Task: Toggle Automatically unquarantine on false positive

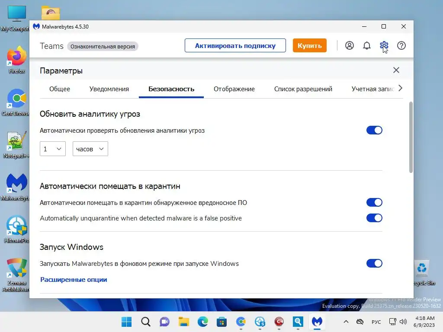Action: point(374,218)
